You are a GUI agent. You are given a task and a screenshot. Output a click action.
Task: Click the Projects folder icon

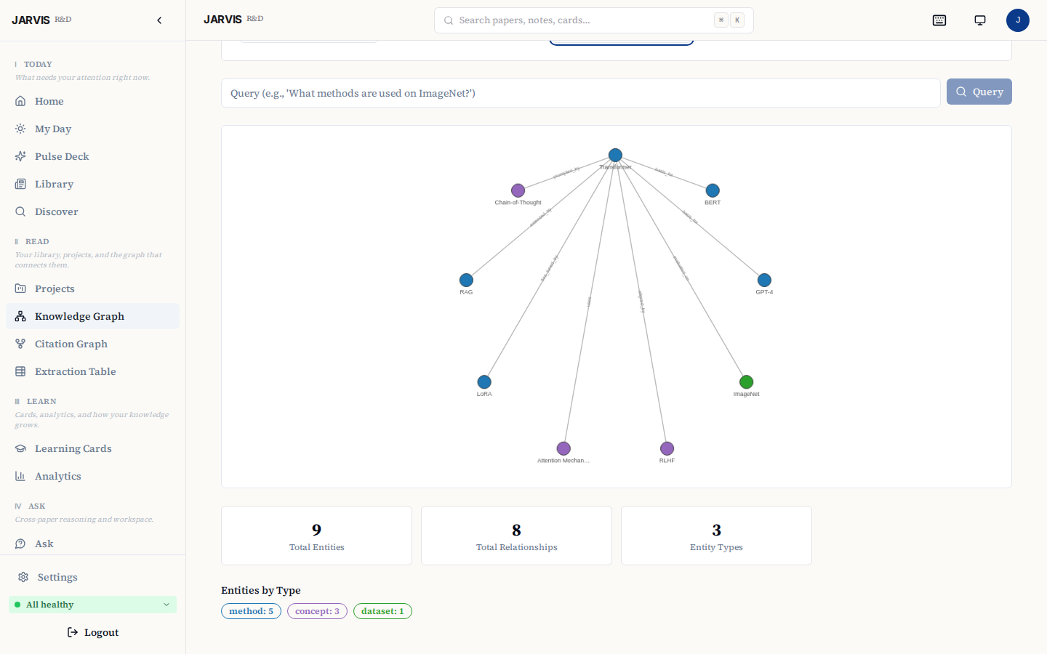(20, 288)
